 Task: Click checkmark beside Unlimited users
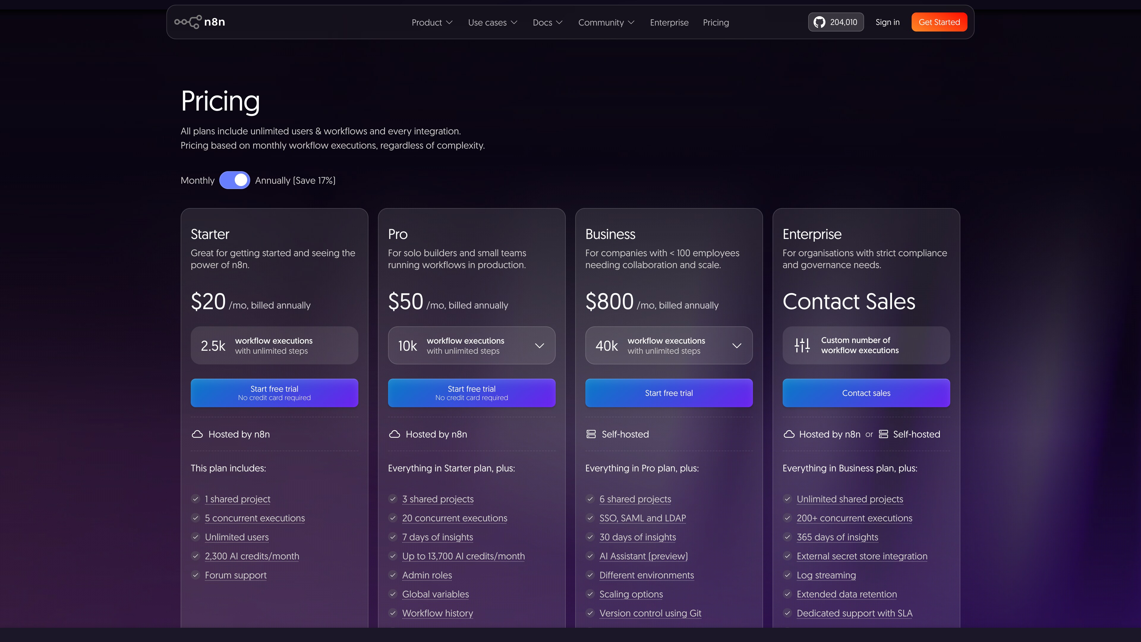[x=195, y=537]
